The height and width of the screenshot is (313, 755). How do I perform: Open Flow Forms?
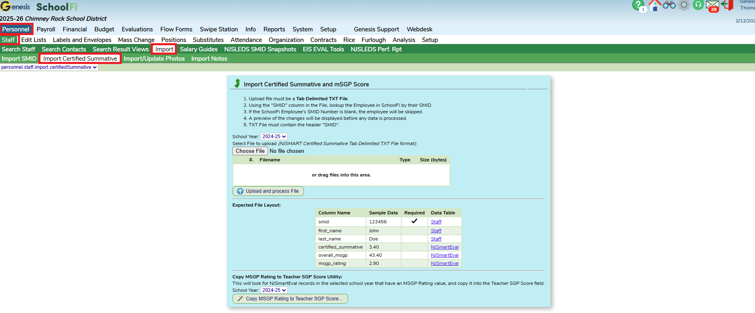[176, 29]
